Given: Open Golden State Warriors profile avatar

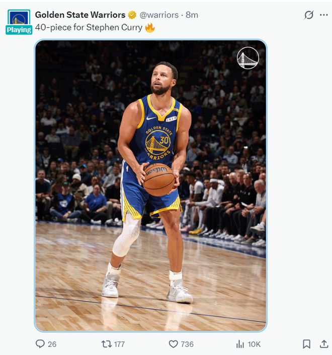Looking at the screenshot, I should [19, 18].
